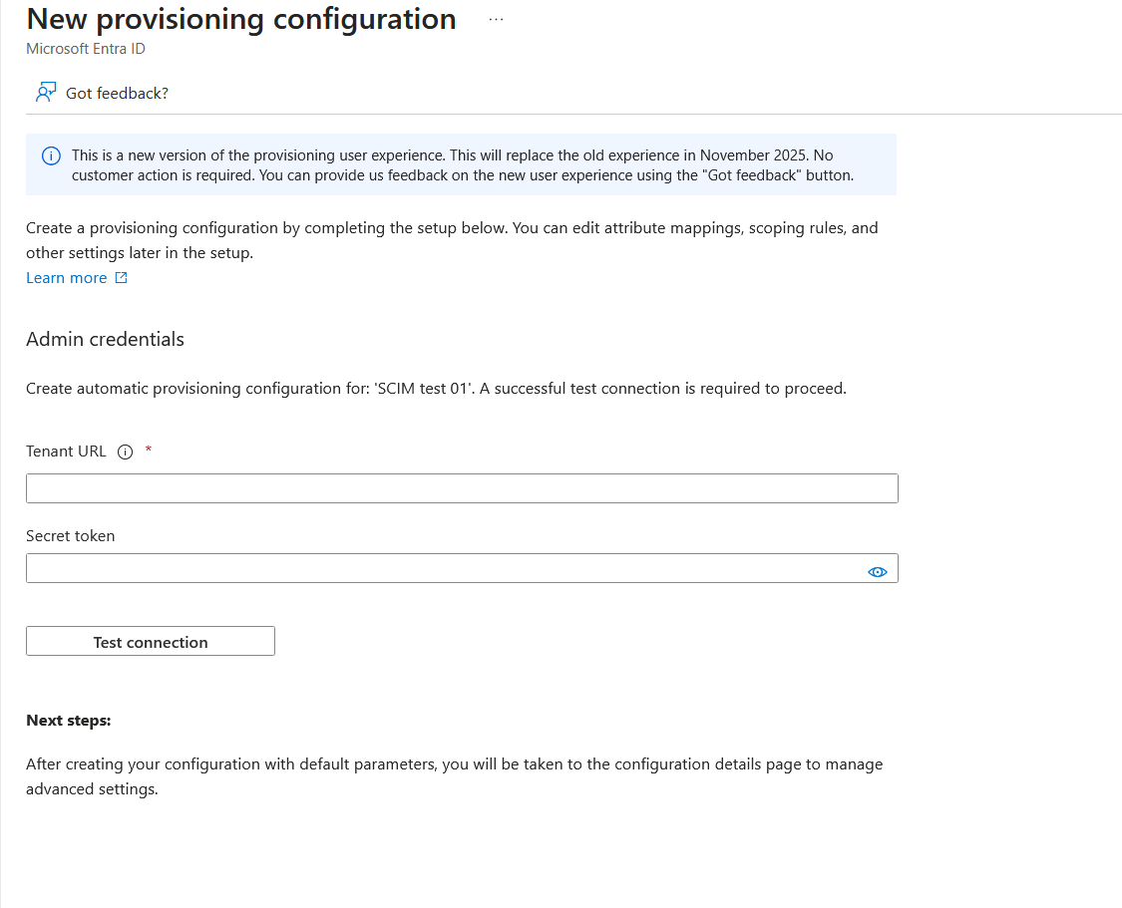This screenshot has height=908, width=1122.
Task: Click the external link icon beside Learn more
Action: point(121,277)
